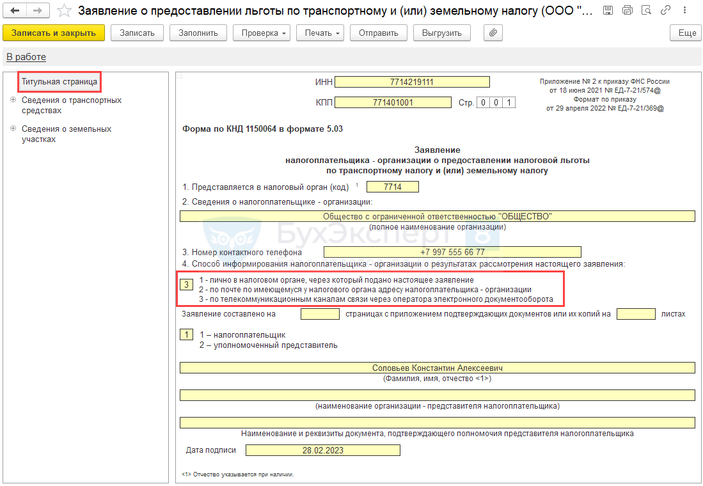Click the contact phone number field
Screen dimensions: 703x486
click(452, 252)
